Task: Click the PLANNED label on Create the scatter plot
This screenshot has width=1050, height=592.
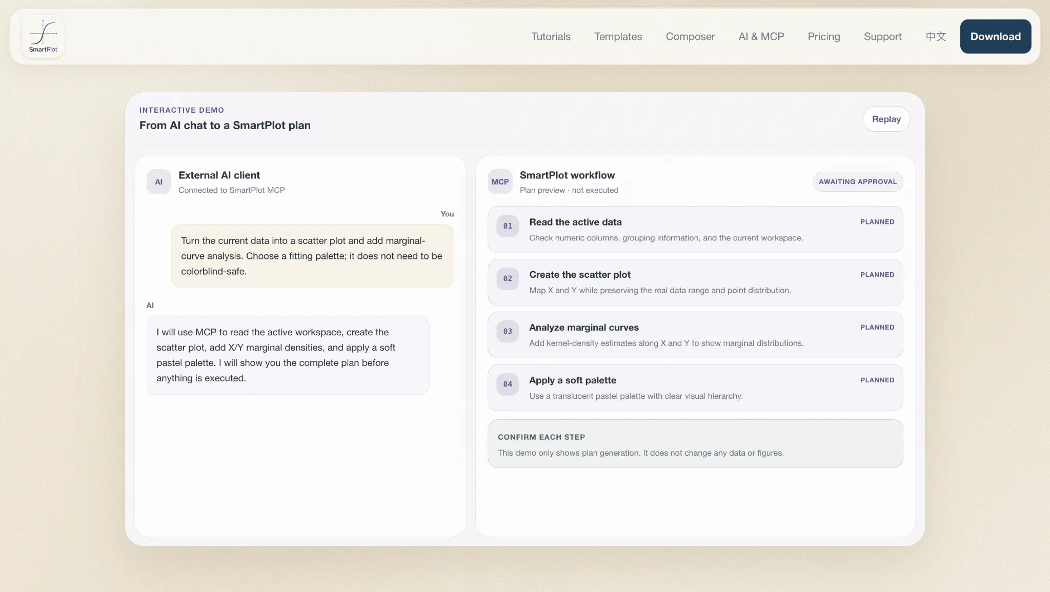Action: click(x=877, y=275)
